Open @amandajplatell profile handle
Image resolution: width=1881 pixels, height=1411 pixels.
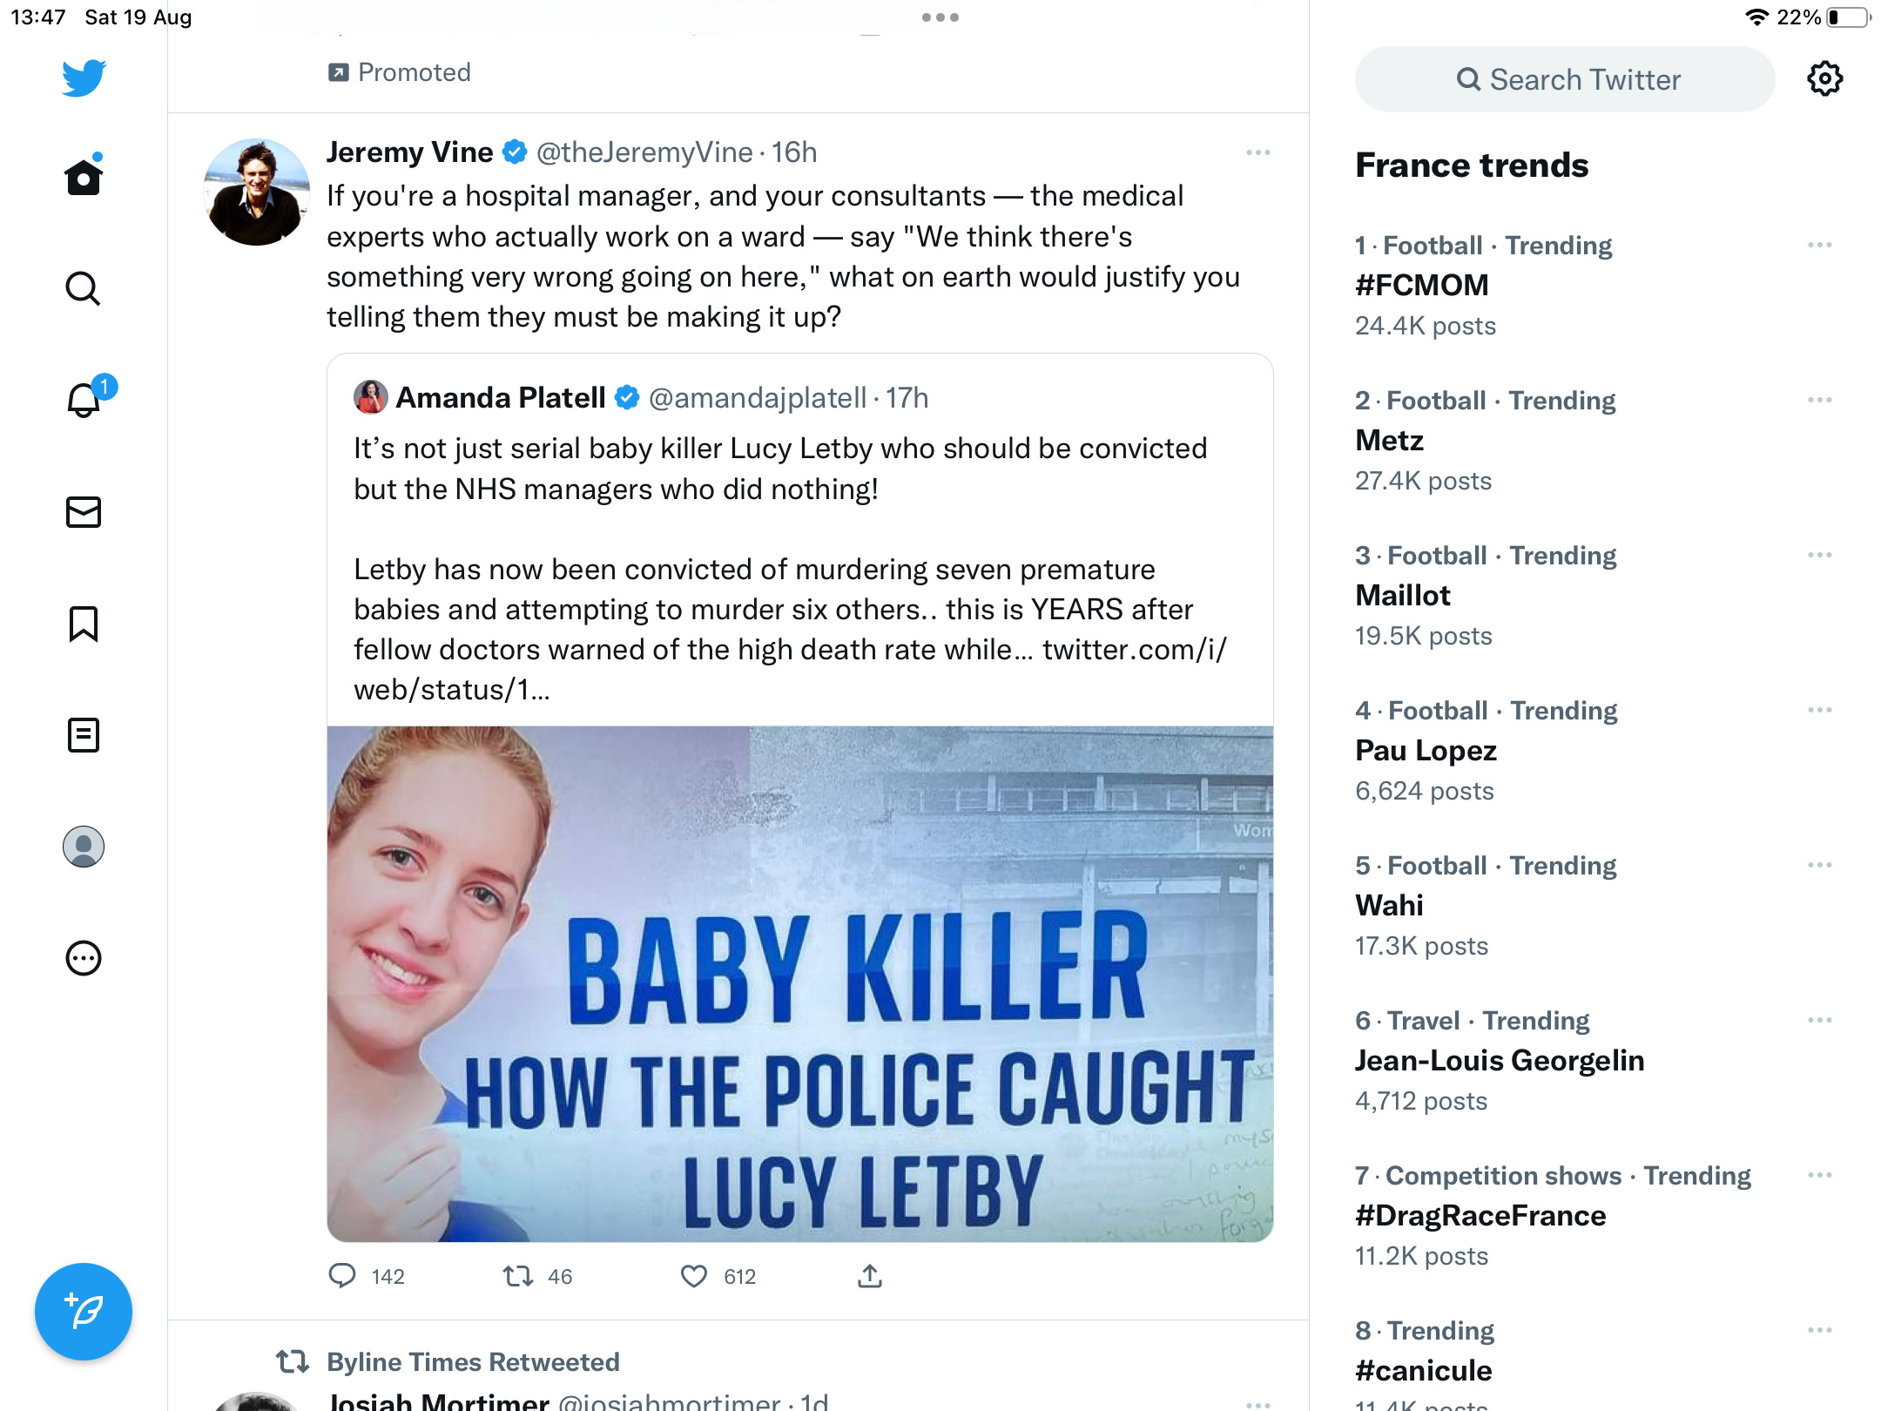758,398
